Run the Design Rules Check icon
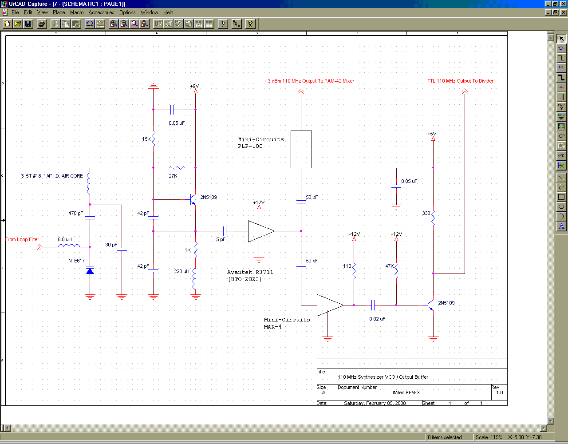568x444 pixels. pyautogui.click(x=178, y=24)
